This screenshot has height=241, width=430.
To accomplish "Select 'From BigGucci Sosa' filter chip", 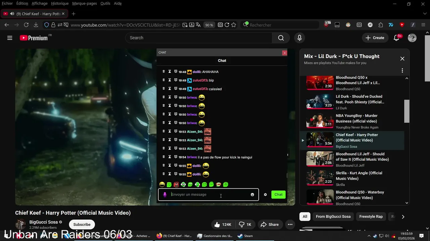I will (333, 217).
